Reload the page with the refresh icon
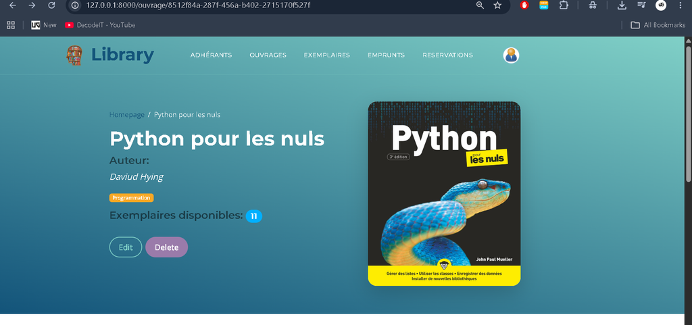Screen dimensions: 692x325 (x=51, y=5)
